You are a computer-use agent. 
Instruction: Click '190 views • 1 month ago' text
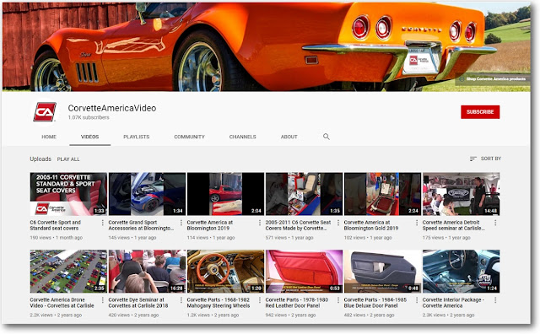pyautogui.click(x=57, y=238)
